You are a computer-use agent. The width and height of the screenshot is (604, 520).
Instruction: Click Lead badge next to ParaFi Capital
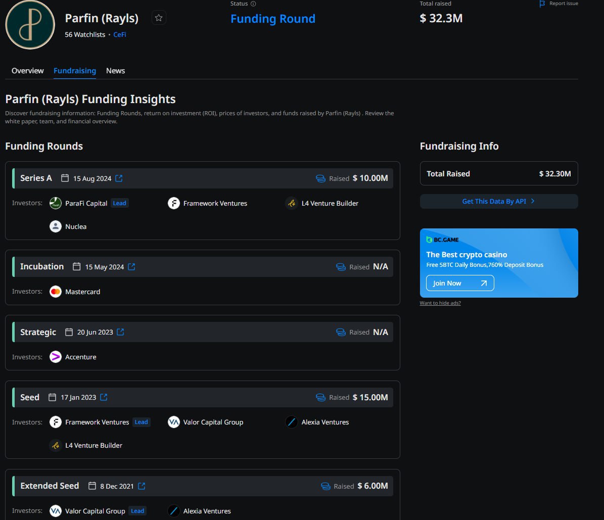119,203
